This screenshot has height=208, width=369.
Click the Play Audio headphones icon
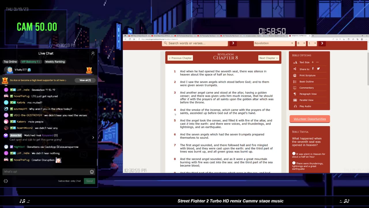coord(295,106)
